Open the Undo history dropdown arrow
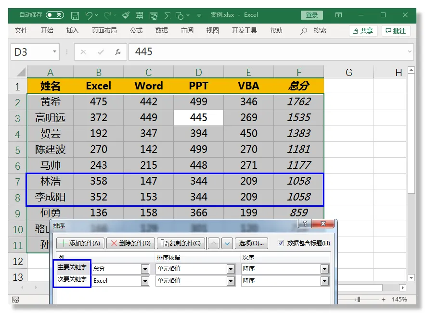 (x=96, y=15)
